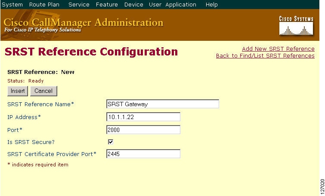
Task: Click the Port* label
Action: click(x=15, y=130)
